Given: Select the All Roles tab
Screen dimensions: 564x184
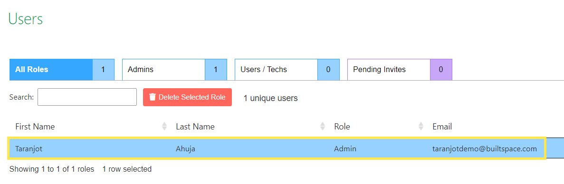Looking at the screenshot, I should (62, 70).
